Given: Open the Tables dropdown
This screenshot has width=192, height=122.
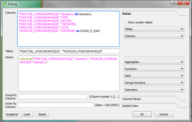Looking at the screenshot, I should (154, 29).
